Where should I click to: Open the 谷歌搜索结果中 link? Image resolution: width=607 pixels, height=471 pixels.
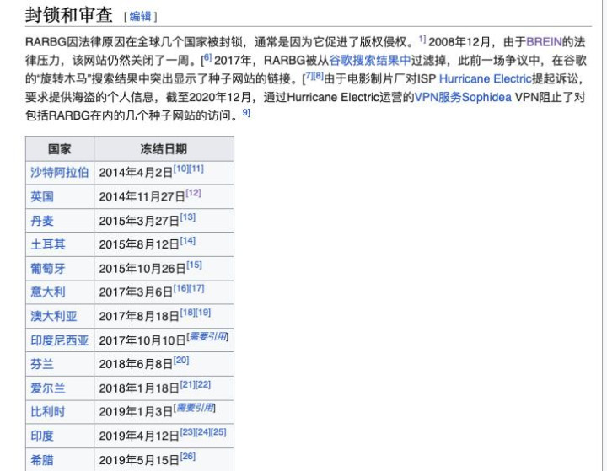pyautogui.click(x=370, y=61)
